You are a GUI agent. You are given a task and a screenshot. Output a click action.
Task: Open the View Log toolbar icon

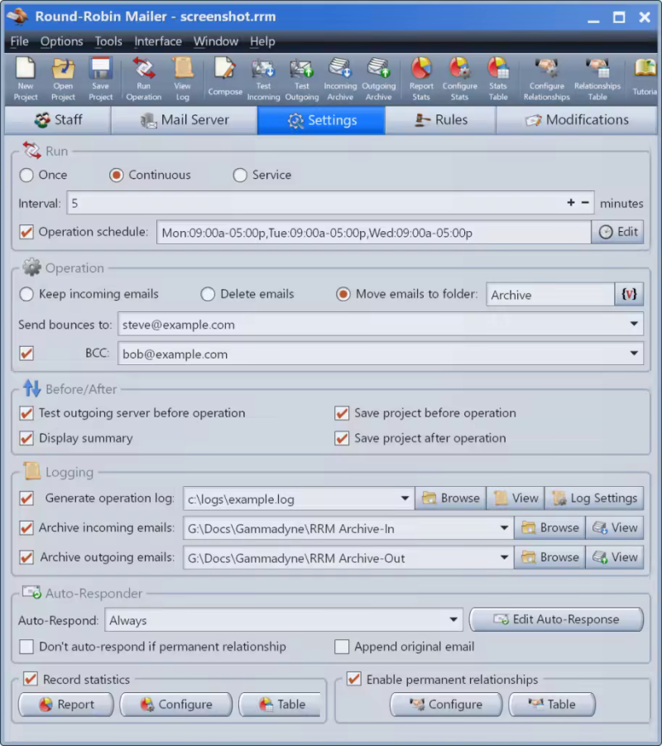[x=182, y=79]
